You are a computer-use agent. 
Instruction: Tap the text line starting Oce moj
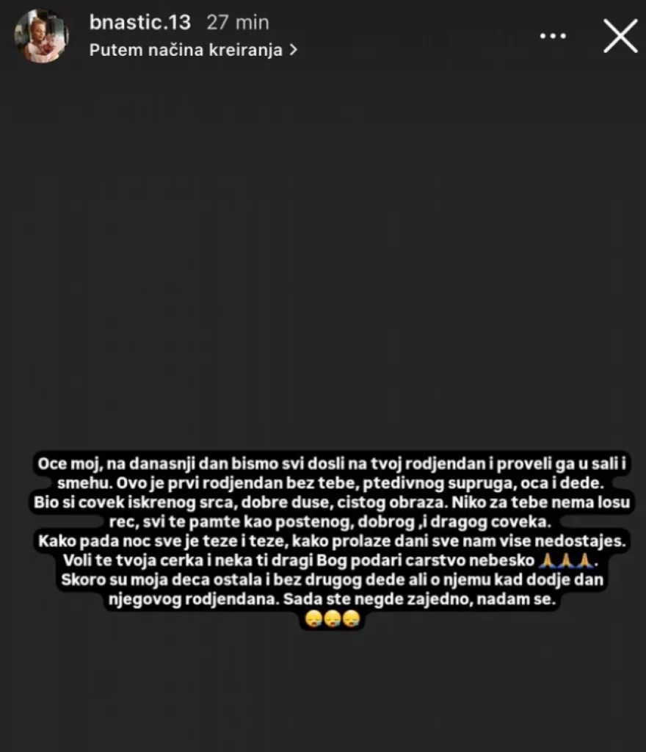pos(332,464)
